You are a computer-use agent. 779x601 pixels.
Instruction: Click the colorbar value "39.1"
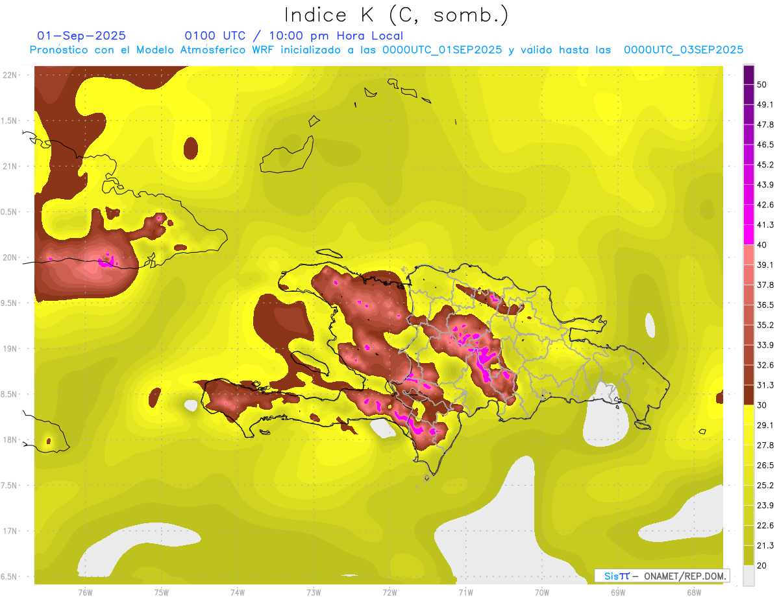coord(765,265)
